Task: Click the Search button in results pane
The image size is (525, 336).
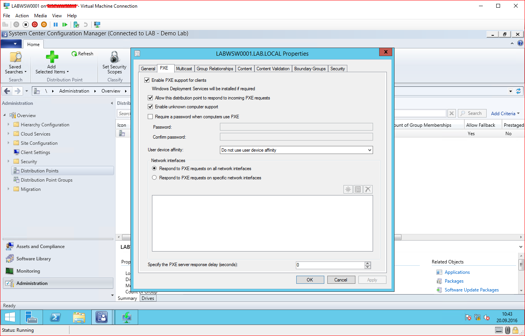Action: 472,113
